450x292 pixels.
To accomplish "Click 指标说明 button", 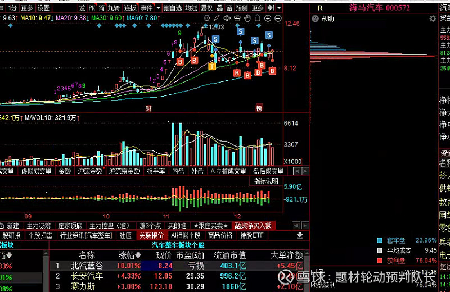I will (266, 181).
